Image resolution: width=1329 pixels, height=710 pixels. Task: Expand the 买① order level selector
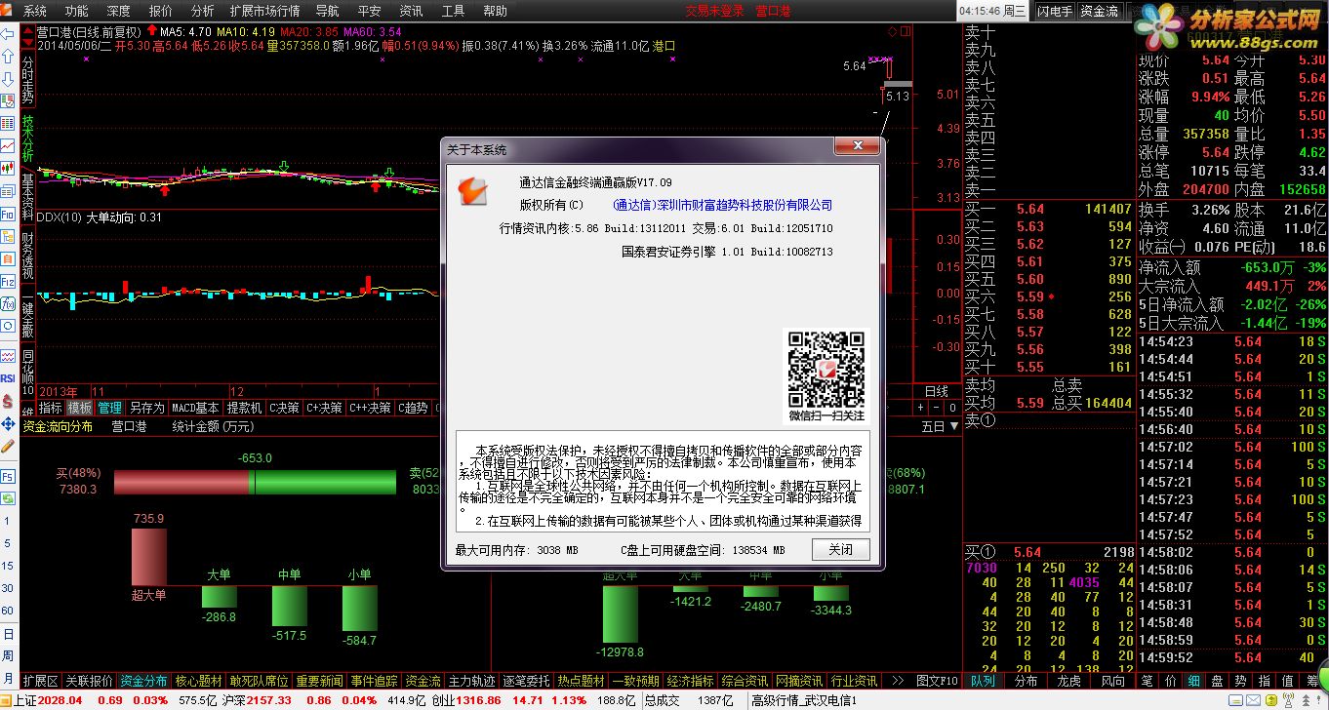pos(981,552)
